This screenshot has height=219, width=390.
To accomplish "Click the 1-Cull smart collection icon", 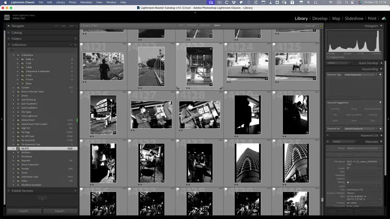I will pyautogui.click(x=22, y=63).
